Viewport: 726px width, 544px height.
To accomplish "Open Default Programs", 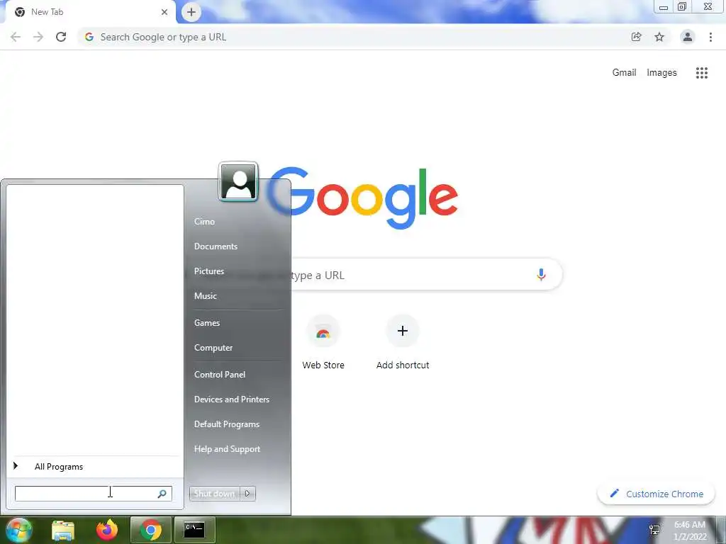I will pyautogui.click(x=227, y=424).
